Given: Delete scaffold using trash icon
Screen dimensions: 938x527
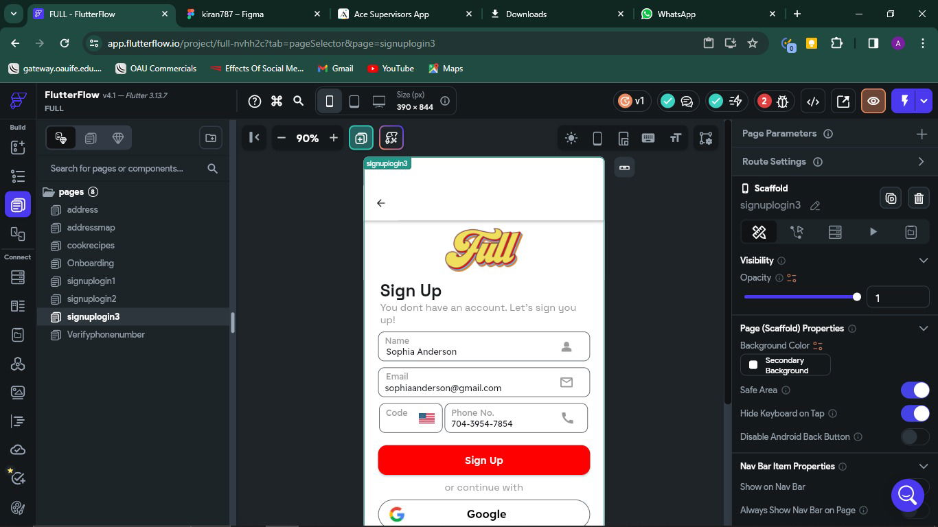Looking at the screenshot, I should 919,198.
